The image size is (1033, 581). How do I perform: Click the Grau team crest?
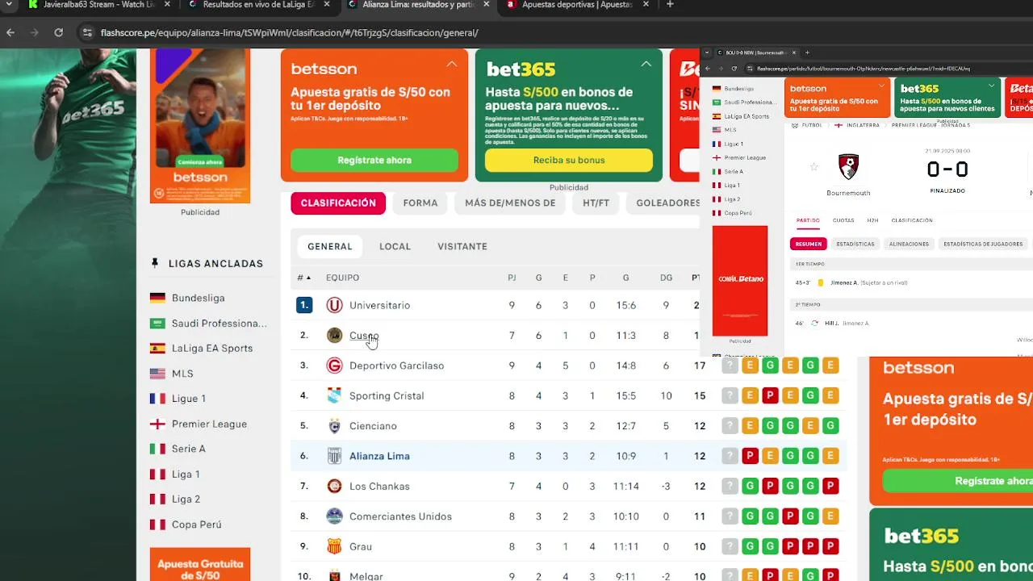tap(334, 546)
